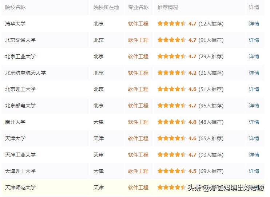Select the 南开大学 school name
This screenshot has height=197, width=270.
point(15,122)
